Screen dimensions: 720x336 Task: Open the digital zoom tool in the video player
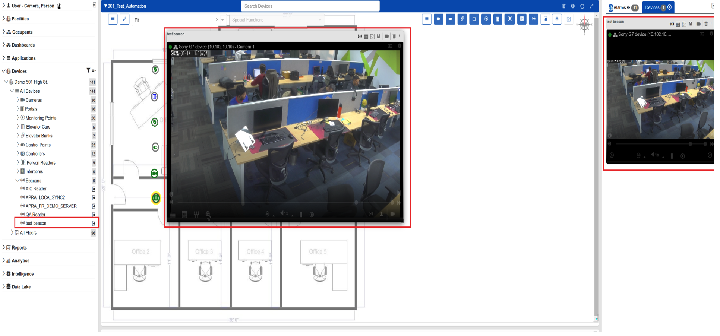209,214
